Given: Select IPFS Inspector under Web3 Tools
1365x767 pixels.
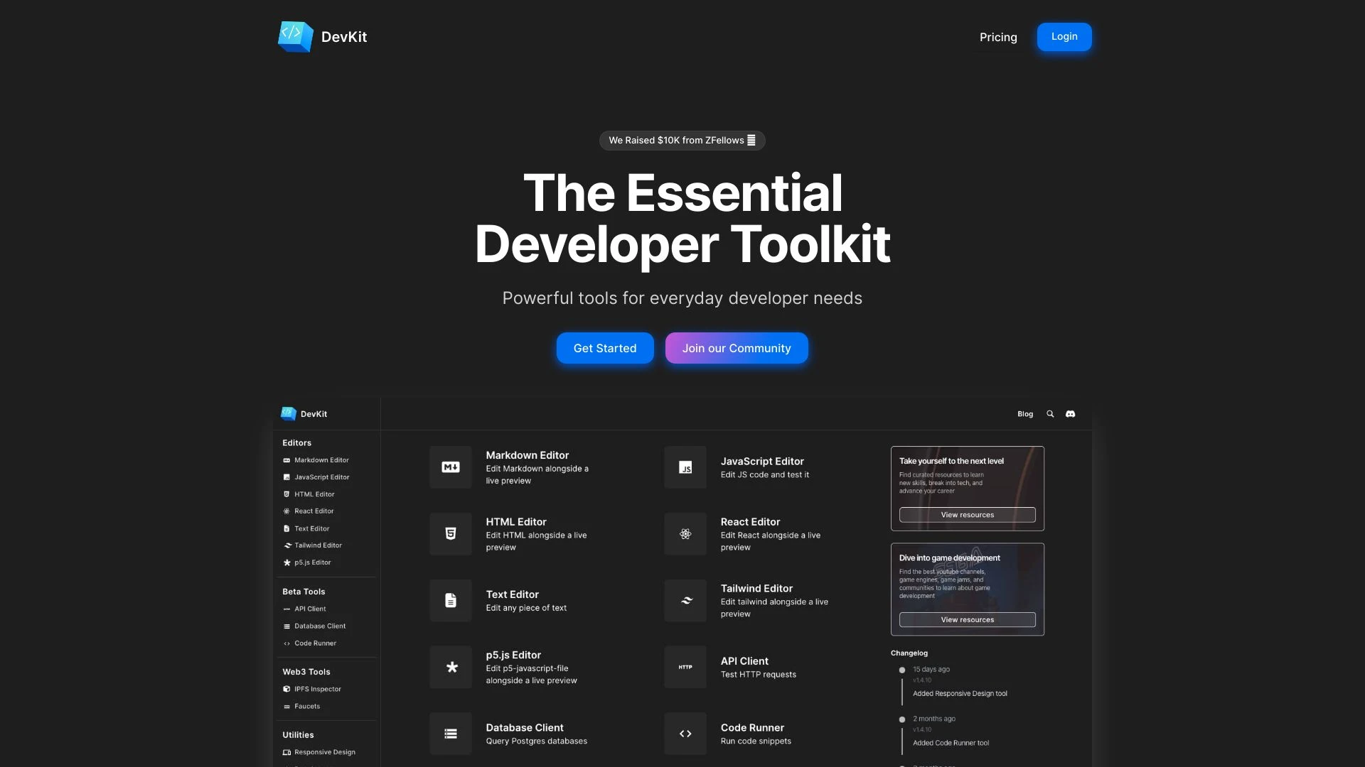Looking at the screenshot, I should click(x=318, y=689).
